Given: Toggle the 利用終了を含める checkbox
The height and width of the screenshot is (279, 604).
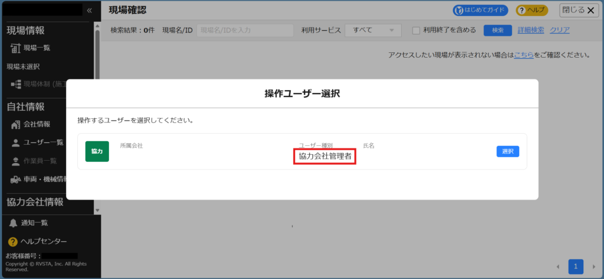Looking at the screenshot, I should [416, 31].
